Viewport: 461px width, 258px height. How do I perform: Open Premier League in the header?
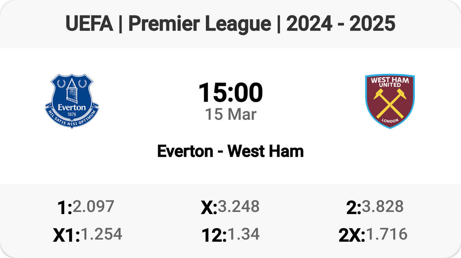click(199, 24)
